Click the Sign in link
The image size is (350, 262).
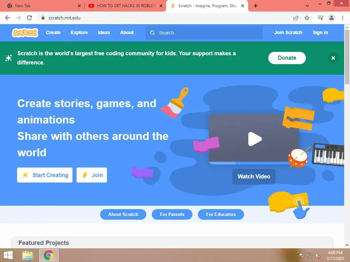coord(320,32)
